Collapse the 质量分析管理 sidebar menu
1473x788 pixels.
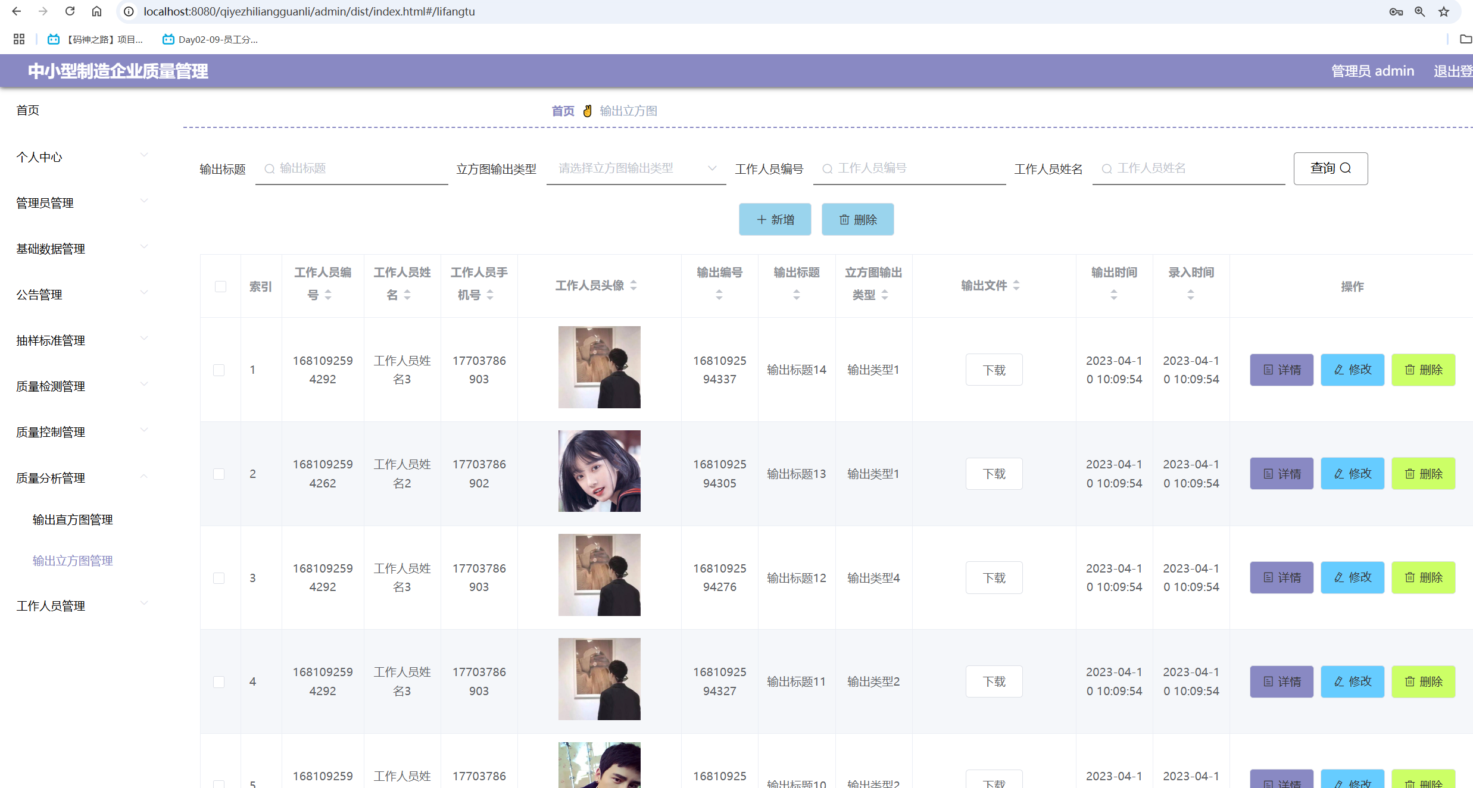point(82,478)
